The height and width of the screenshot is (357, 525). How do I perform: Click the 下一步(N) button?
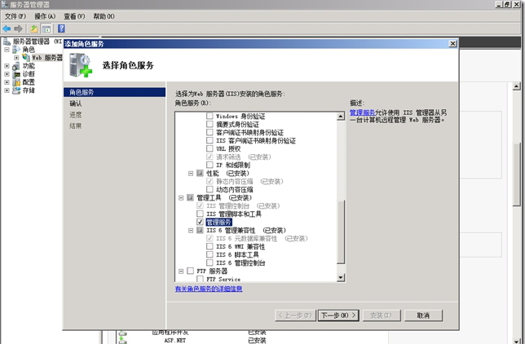[338, 315]
